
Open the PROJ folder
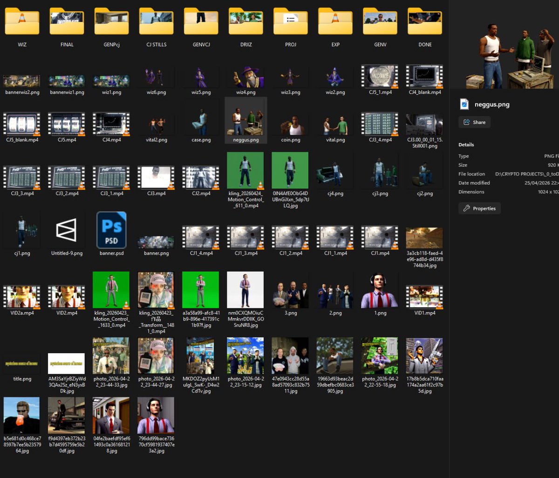(x=290, y=21)
